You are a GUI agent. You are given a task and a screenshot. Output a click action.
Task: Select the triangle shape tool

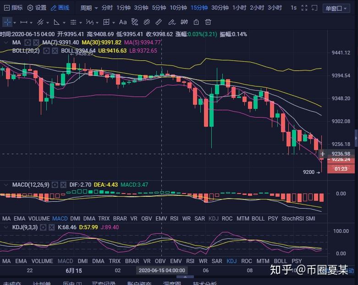coord(56,22)
